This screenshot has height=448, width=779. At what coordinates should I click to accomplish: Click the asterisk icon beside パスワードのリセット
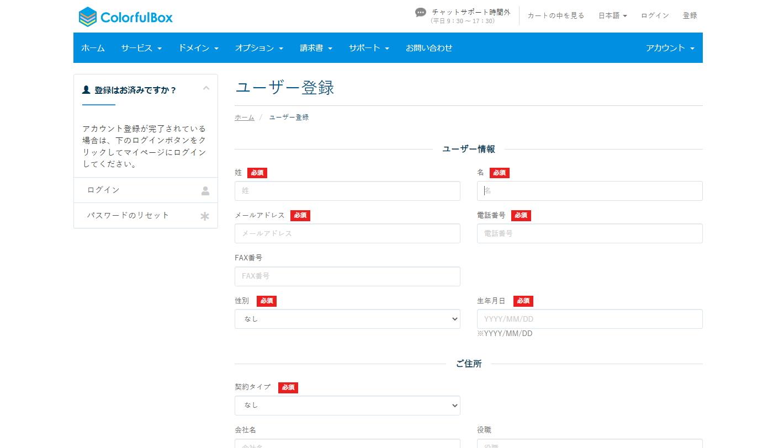click(x=205, y=216)
